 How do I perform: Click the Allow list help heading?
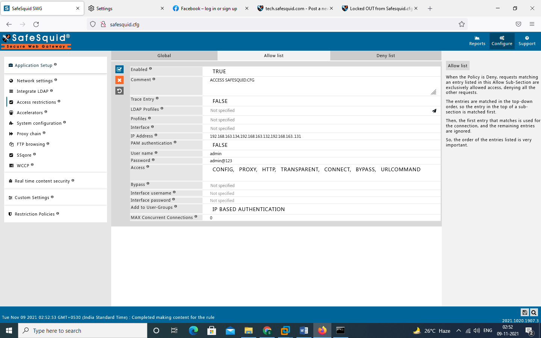coord(458,66)
